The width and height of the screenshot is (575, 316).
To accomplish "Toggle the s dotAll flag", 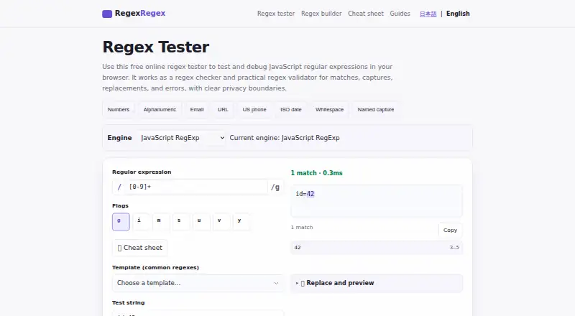I will tap(182, 221).
